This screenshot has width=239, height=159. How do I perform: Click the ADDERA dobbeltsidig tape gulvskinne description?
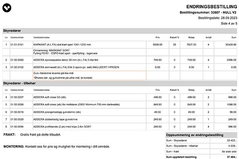(x=55, y=119)
